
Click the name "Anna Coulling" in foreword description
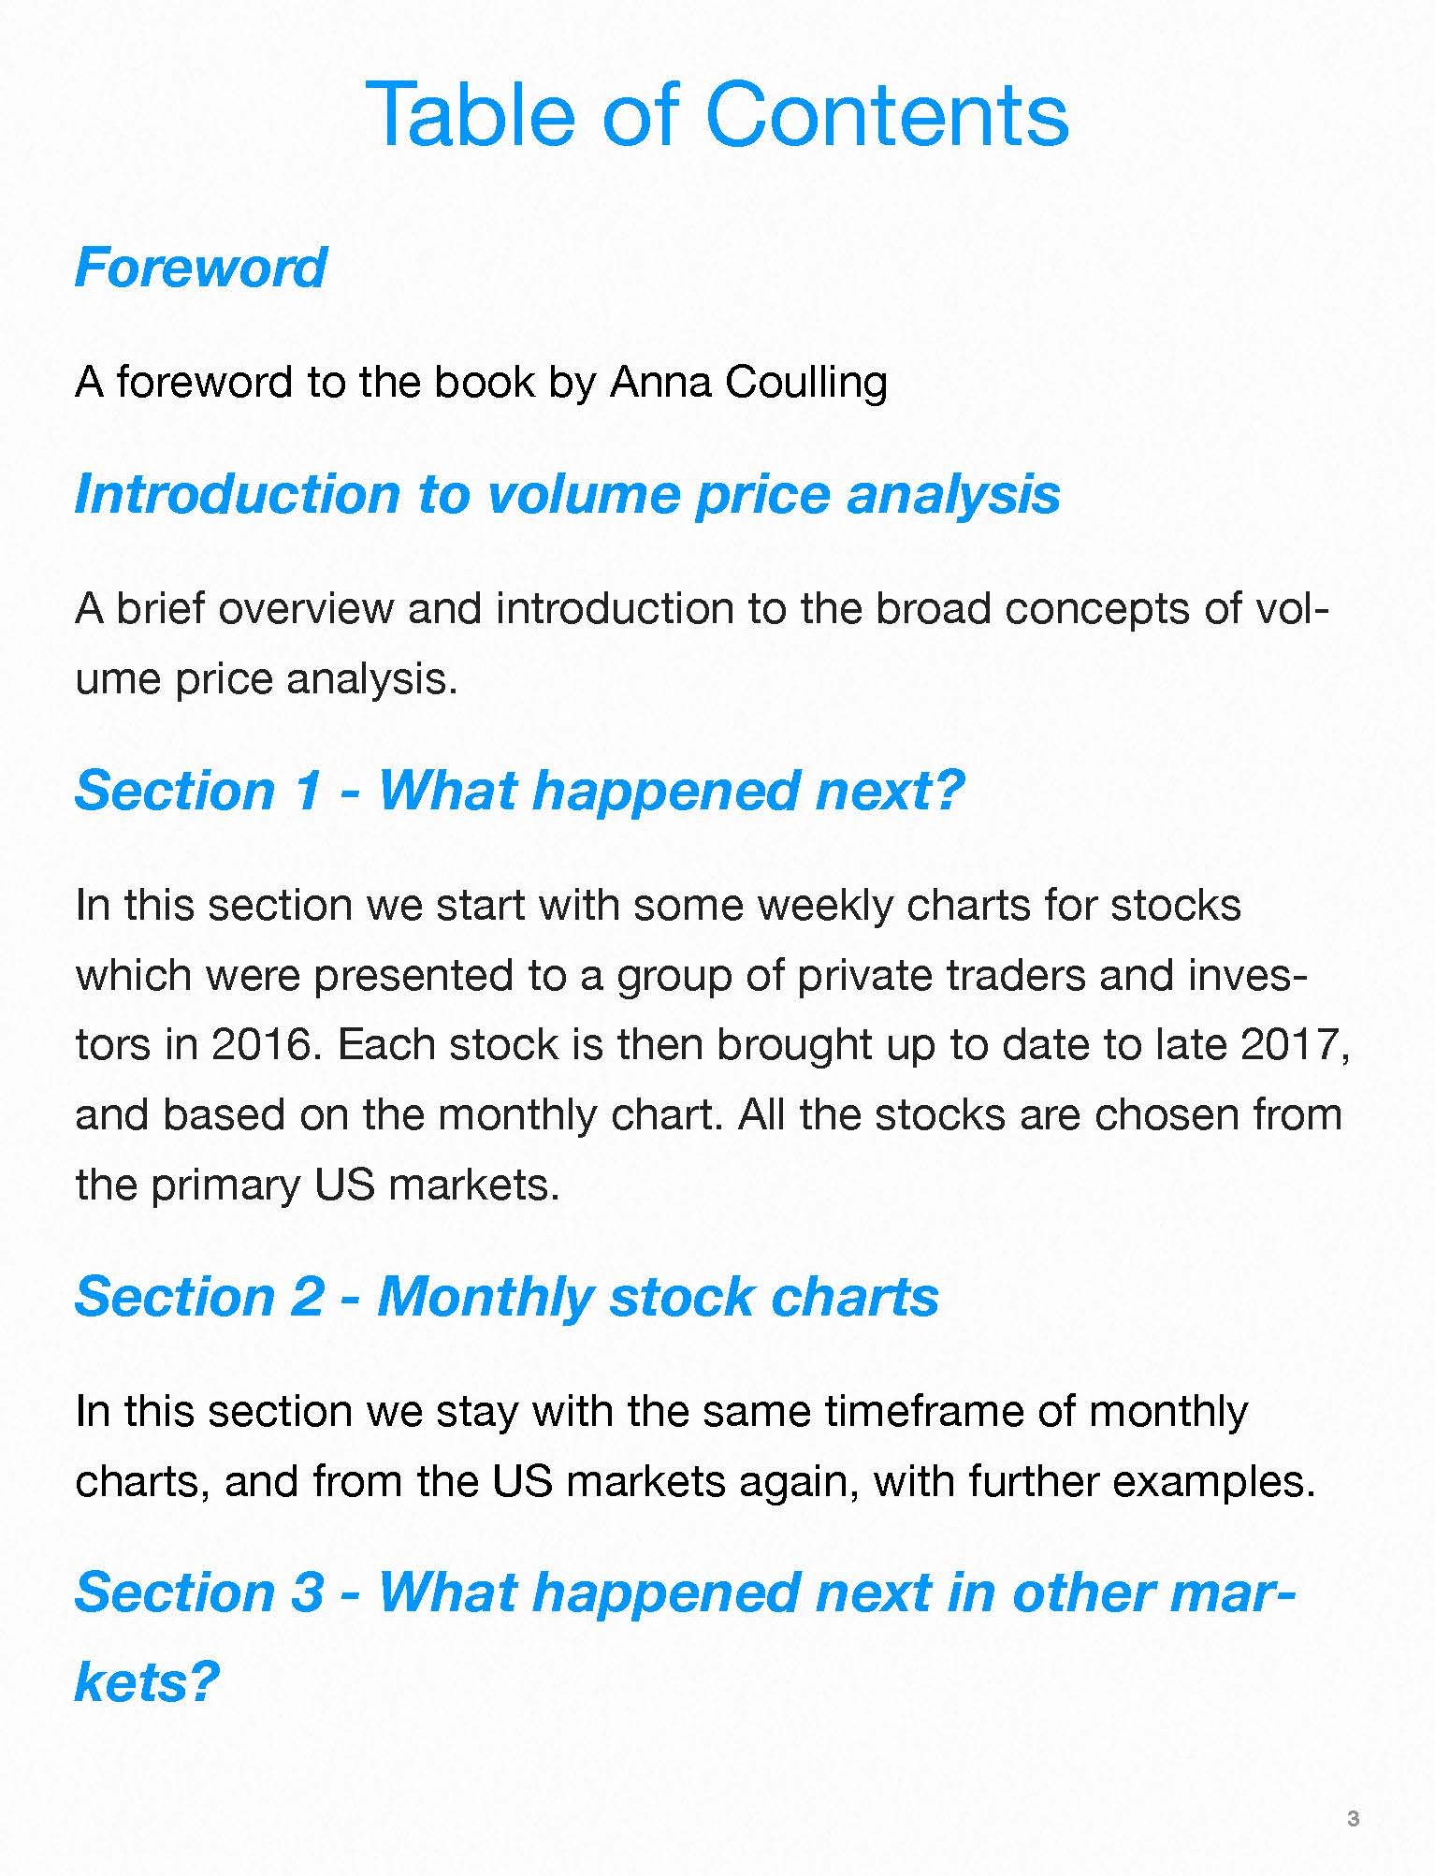point(748,382)
